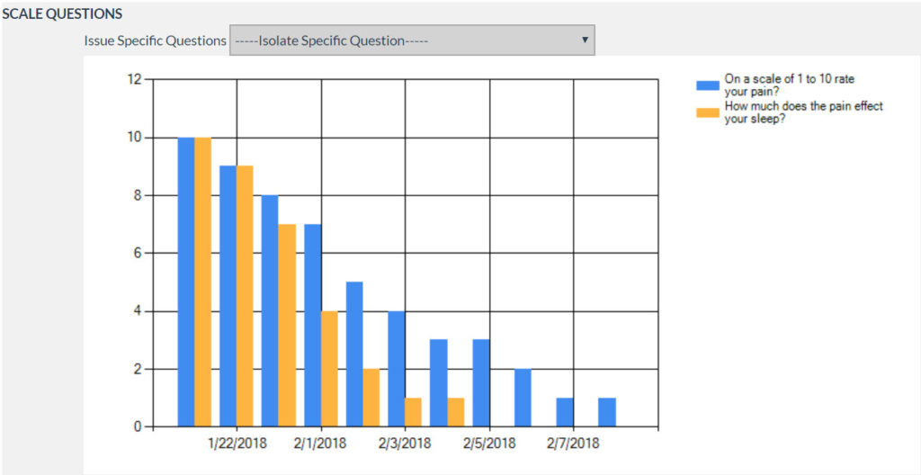Select the 'On a scale of 1 to 10' legend label
This screenshot has height=475, width=921.
point(789,85)
